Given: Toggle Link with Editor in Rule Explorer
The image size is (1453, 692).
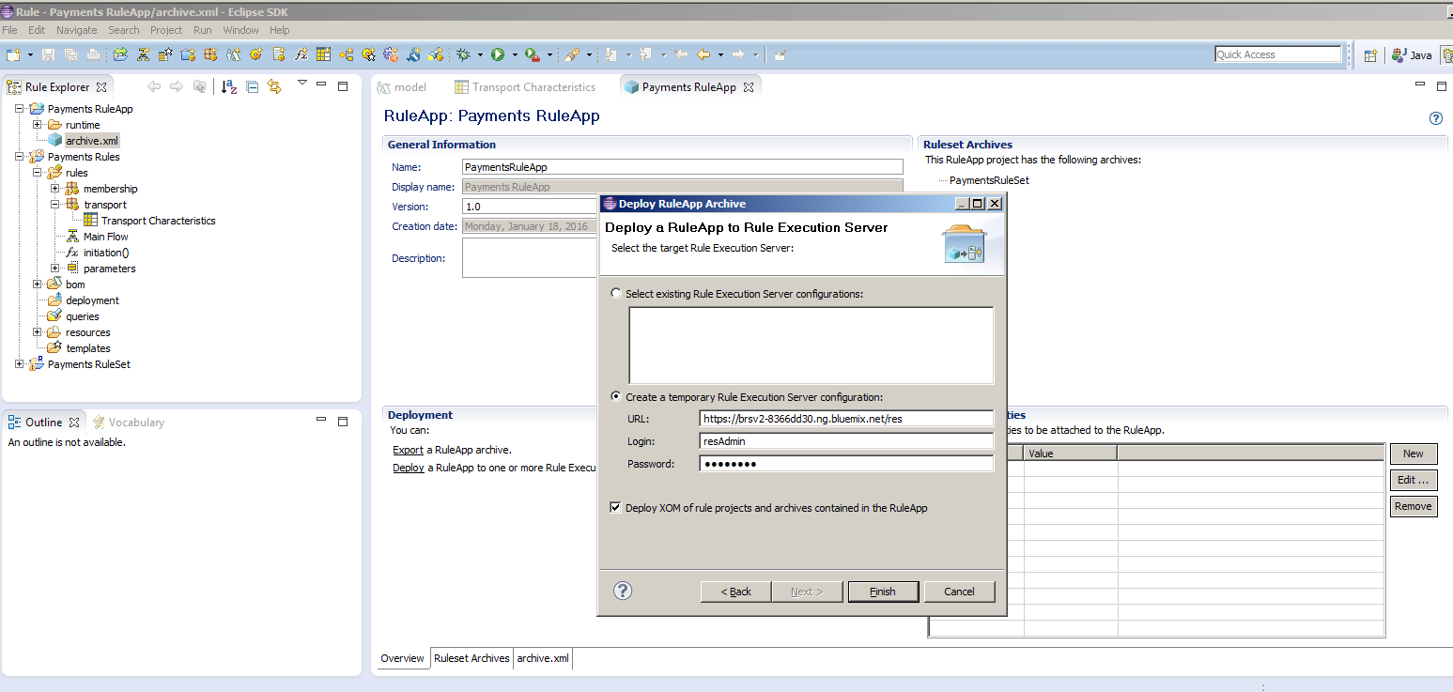Looking at the screenshot, I should pos(274,86).
